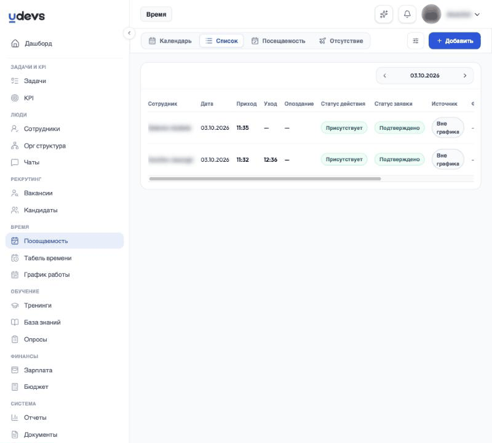Click Подтверждено badge in the 11:32 row
The image size is (492, 443).
tap(399, 159)
